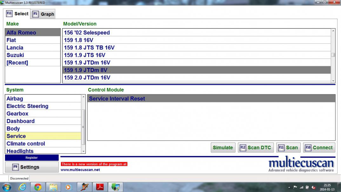Switch to the Select tab
The height and width of the screenshot is (192, 341).
pos(17,14)
